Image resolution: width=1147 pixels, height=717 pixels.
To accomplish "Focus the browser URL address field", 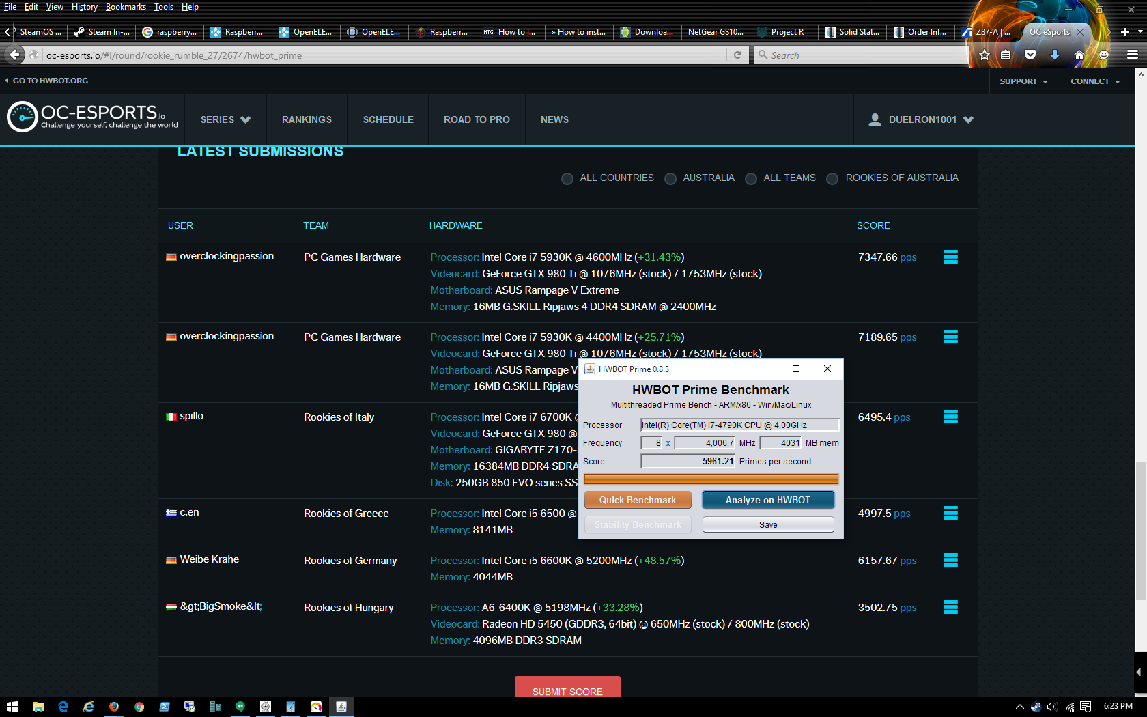I will click(x=386, y=55).
